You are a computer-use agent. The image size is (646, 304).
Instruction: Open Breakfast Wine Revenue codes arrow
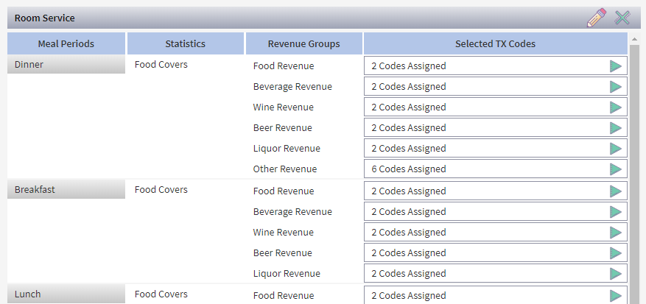click(x=616, y=233)
